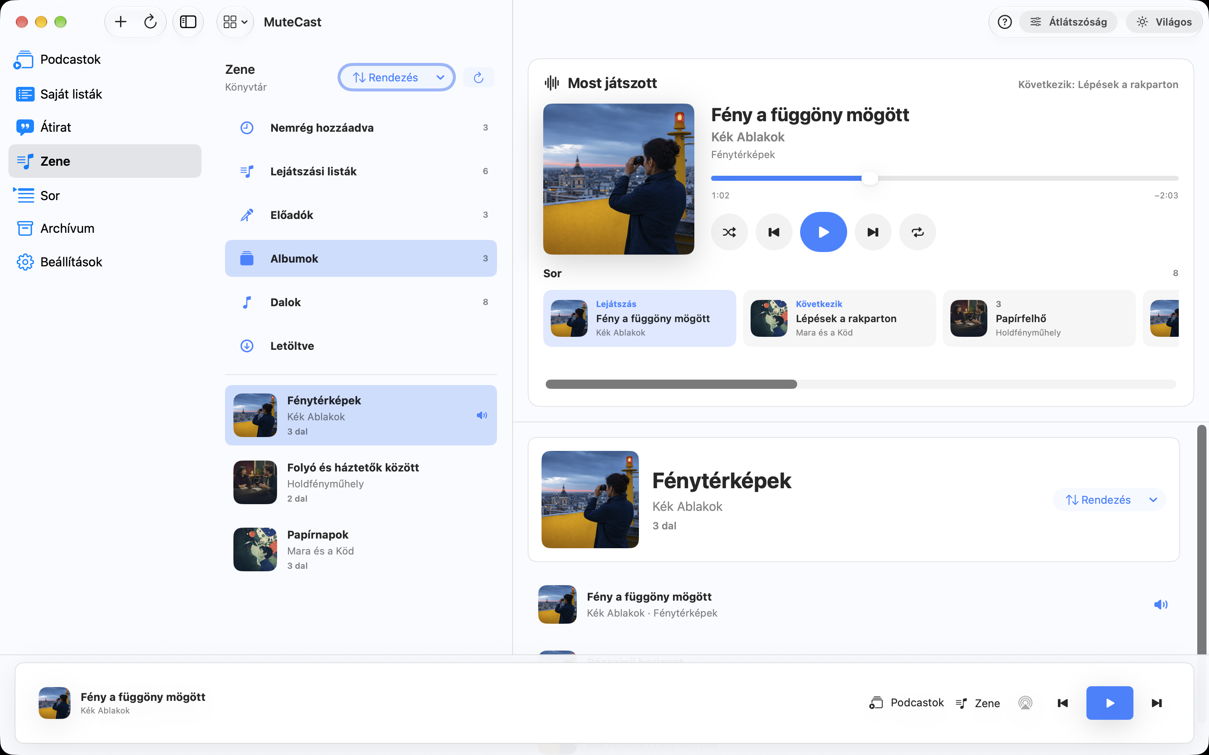Go to previous track in bottom bar

[x=1062, y=703]
